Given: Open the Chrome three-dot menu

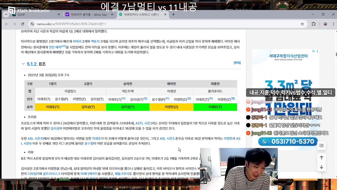Looking at the screenshot, I should (334, 24).
